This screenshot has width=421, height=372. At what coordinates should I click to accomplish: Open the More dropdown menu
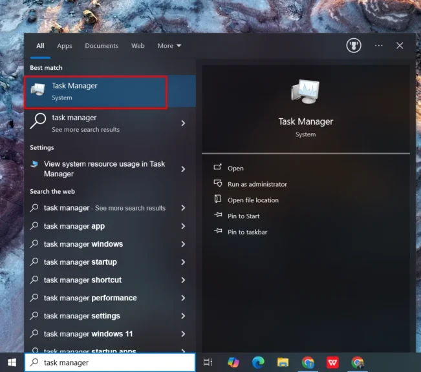click(x=169, y=46)
